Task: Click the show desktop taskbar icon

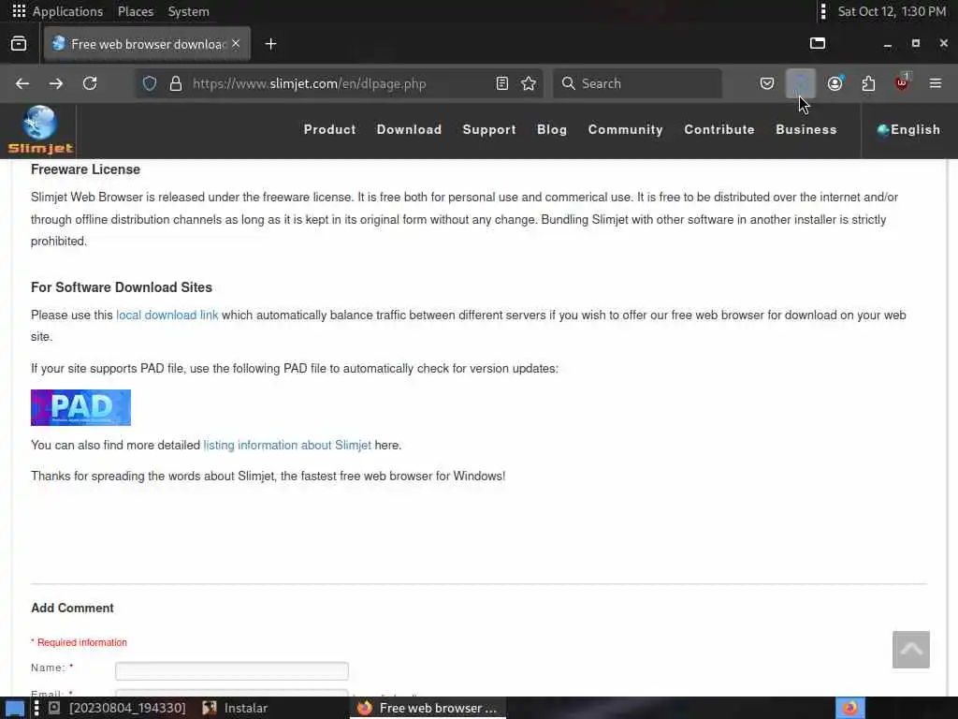Action: (x=15, y=708)
